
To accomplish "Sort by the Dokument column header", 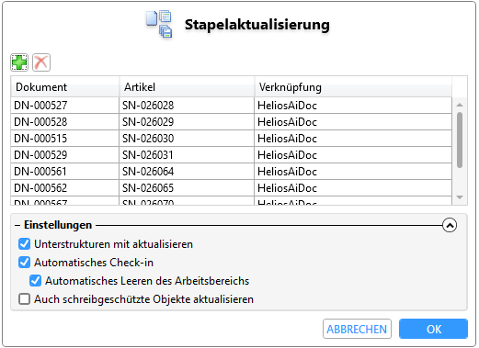I will tap(65, 87).
